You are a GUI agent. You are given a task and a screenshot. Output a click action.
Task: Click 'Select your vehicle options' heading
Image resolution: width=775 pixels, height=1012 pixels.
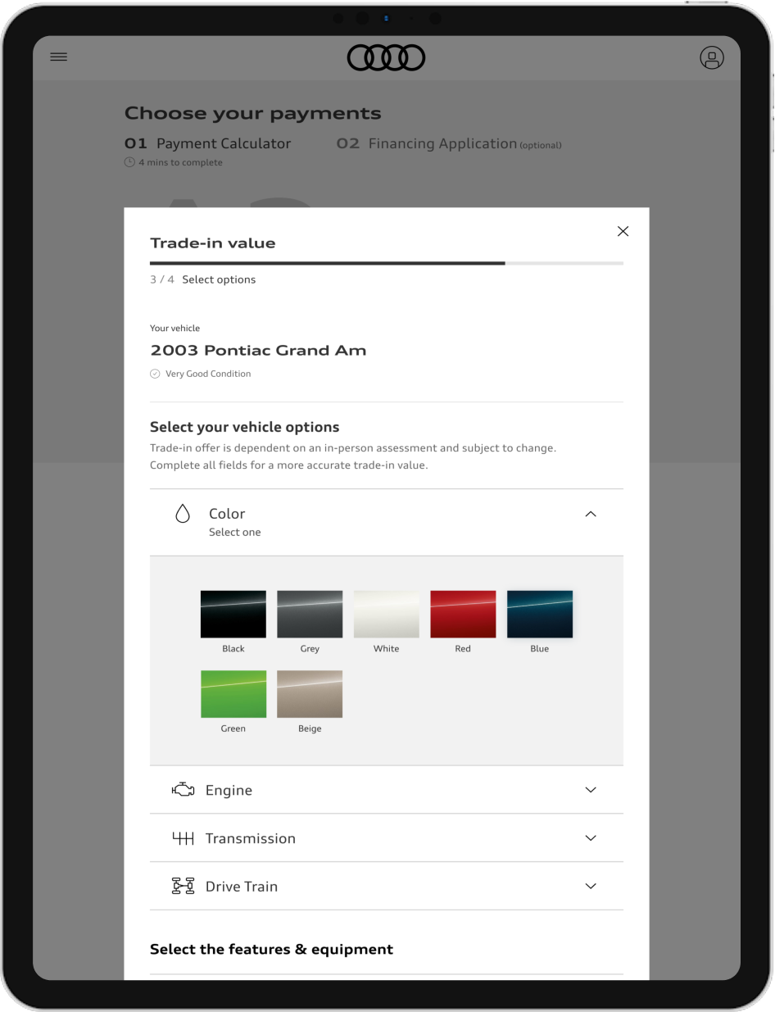(x=245, y=427)
